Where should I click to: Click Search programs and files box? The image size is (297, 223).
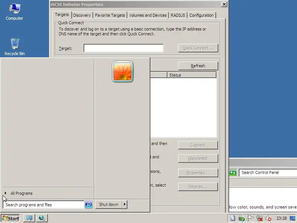pos(43,205)
